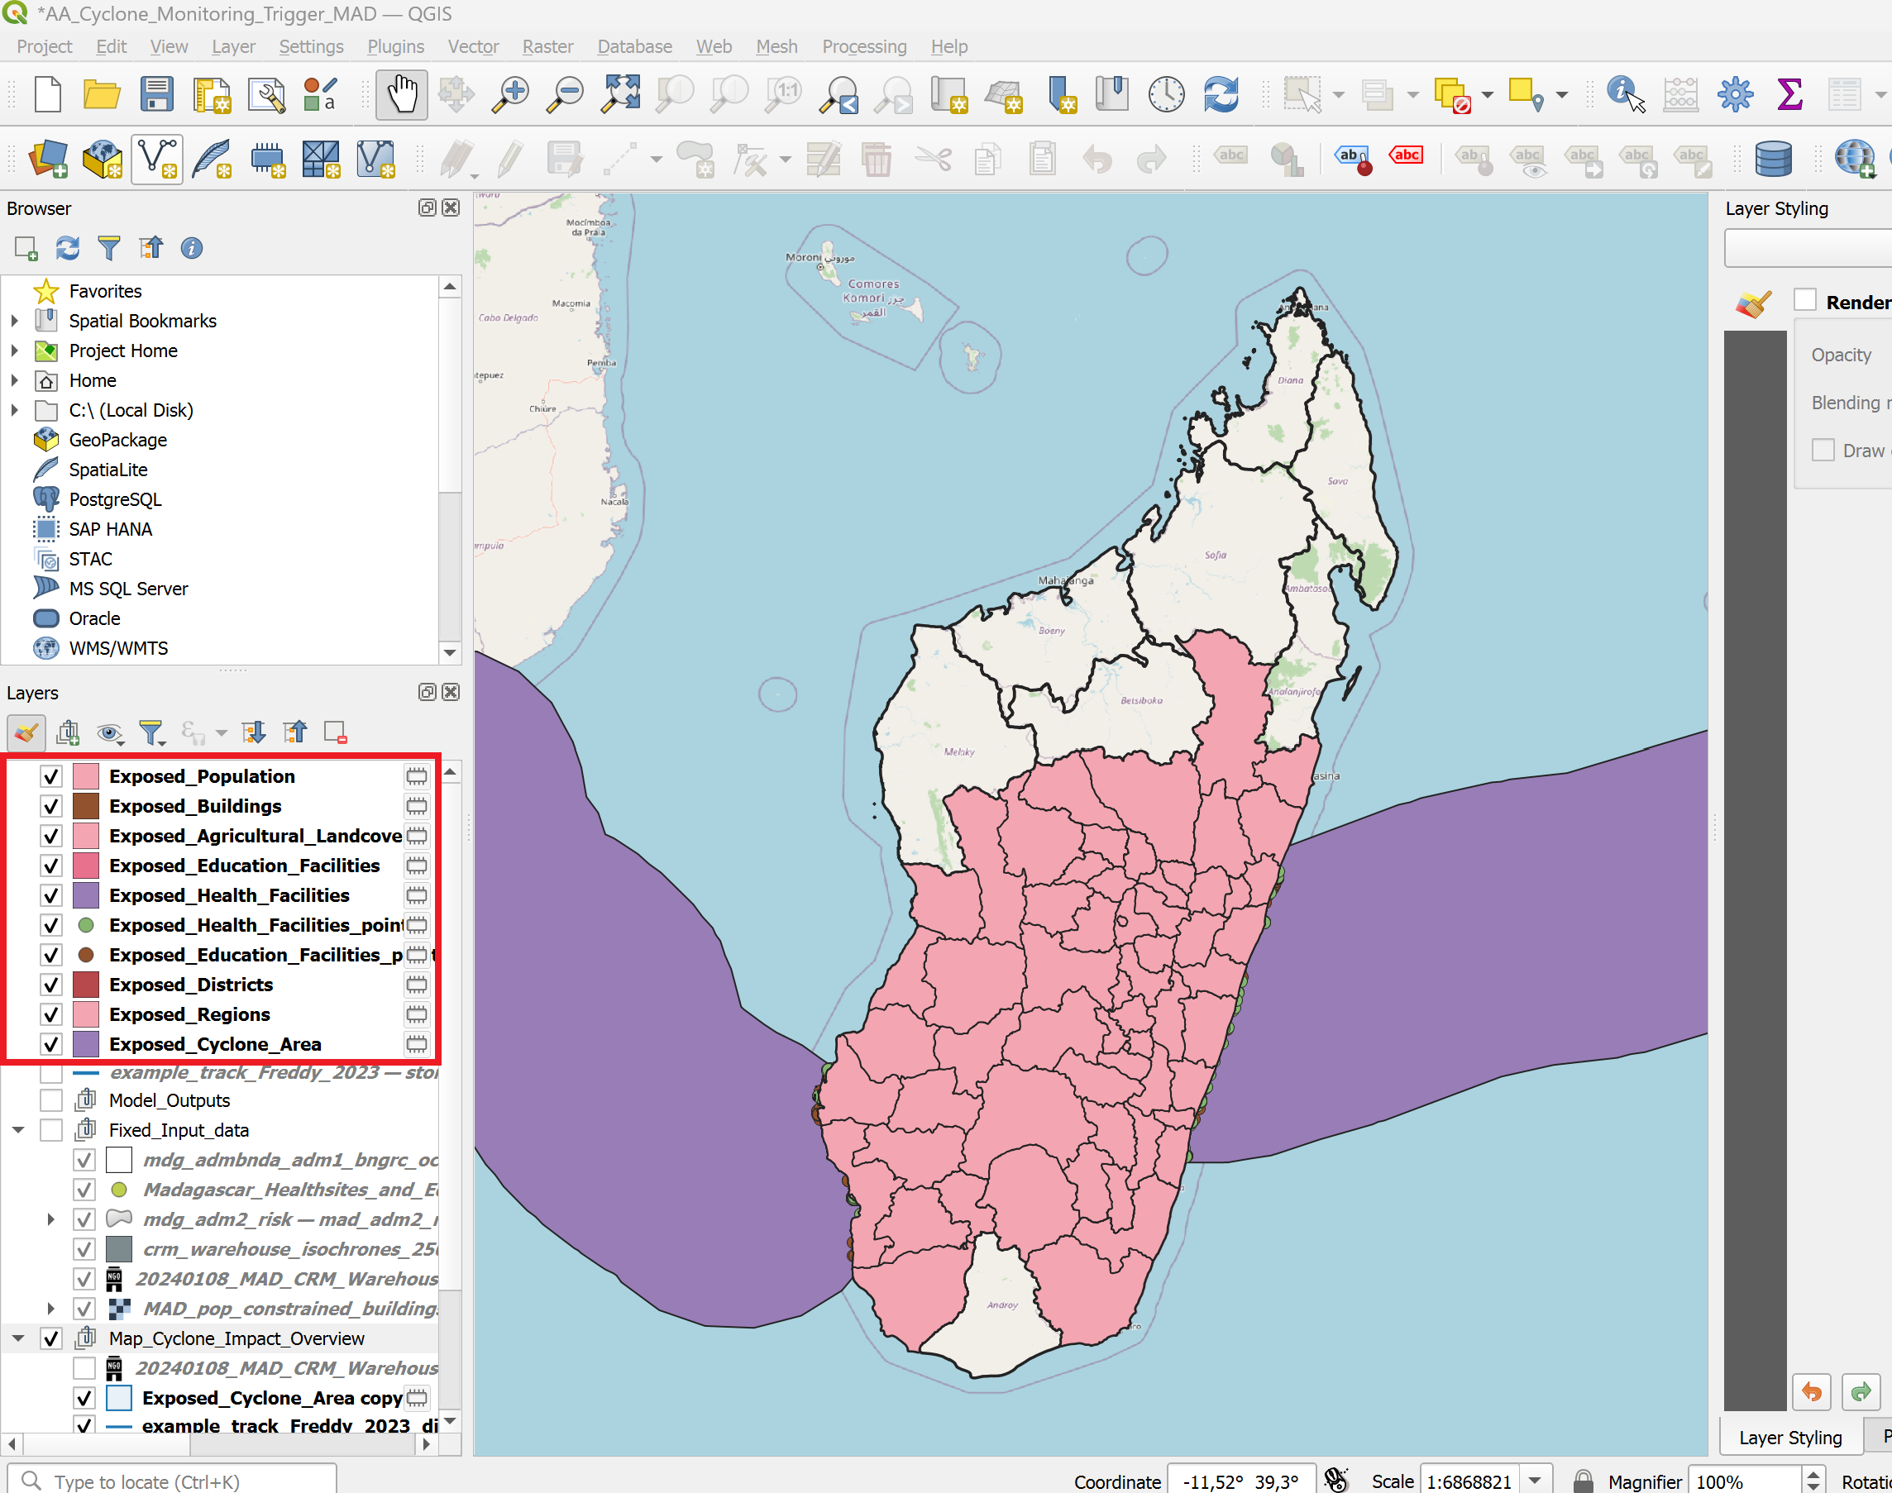
Task: Toggle the Exposed_Districts layer checkbox
Action: click(50, 985)
